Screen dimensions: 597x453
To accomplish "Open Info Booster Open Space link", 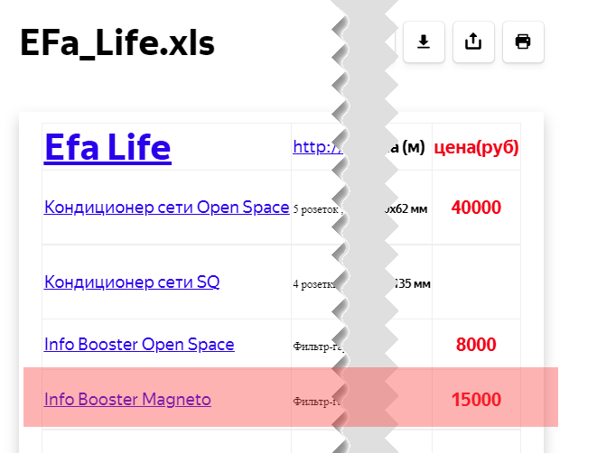I will pyautogui.click(x=139, y=344).
